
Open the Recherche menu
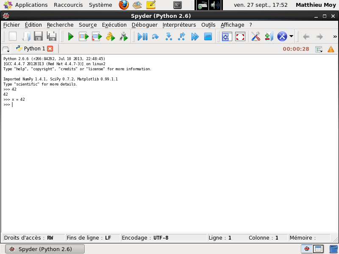pos(60,25)
